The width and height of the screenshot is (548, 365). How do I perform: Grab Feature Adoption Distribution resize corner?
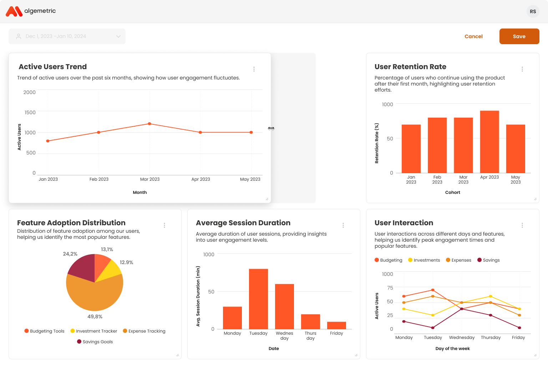click(x=177, y=355)
